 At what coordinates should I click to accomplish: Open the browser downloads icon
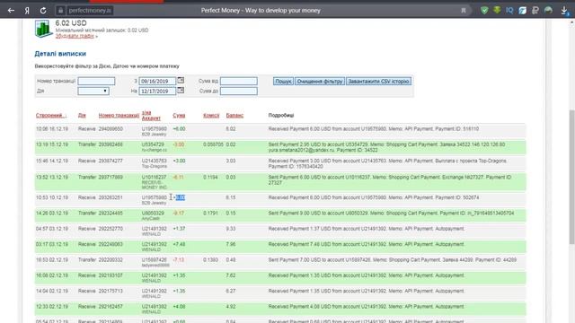(564, 11)
